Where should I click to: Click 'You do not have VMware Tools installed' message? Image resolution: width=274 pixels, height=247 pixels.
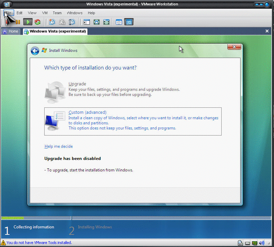coord(39,243)
